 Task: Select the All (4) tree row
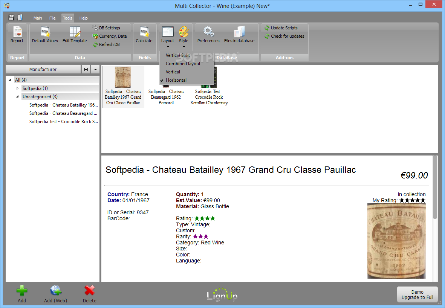(57, 80)
